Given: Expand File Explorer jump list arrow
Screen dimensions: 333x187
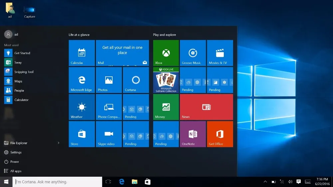Looking at the screenshot, I should 59,143.
